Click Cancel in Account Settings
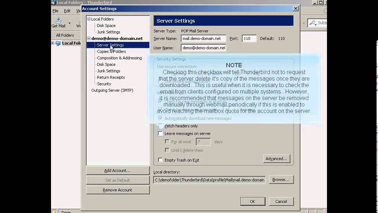Image resolution: width=378 pixels, height=213 pixels. point(281,201)
